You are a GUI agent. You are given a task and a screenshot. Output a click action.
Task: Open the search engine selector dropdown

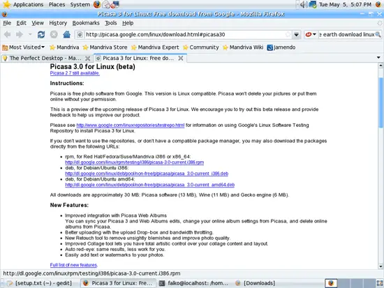[x=311, y=34]
